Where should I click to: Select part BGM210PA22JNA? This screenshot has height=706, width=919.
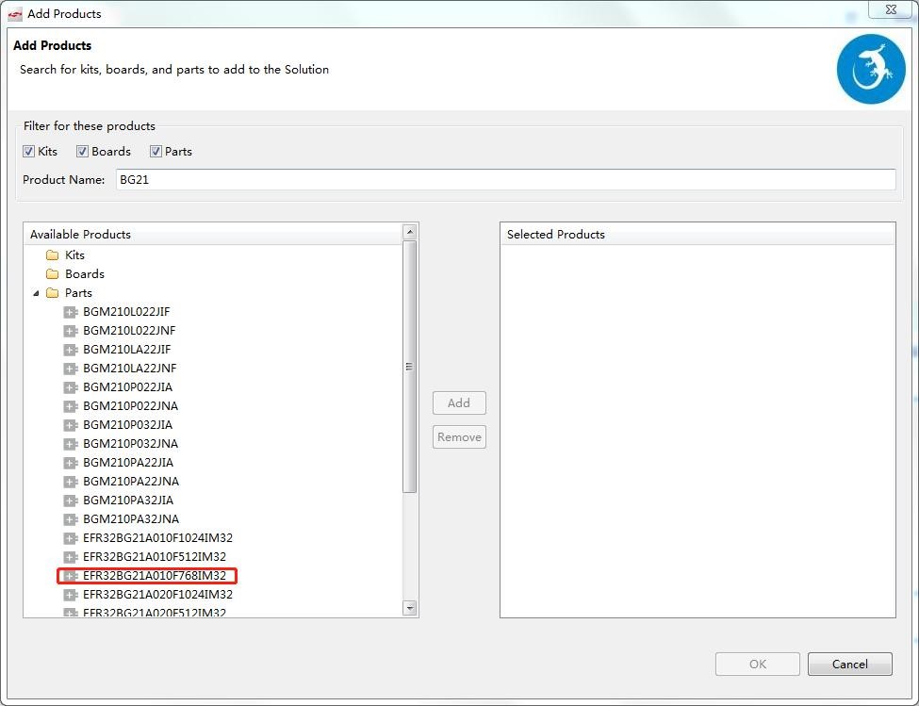[131, 481]
